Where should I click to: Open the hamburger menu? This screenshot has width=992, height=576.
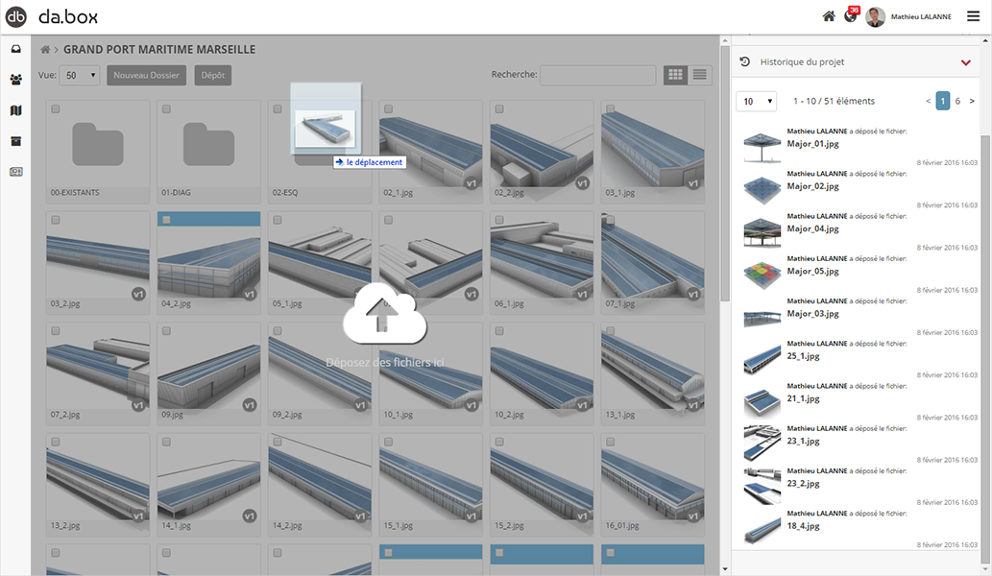pos(973,16)
